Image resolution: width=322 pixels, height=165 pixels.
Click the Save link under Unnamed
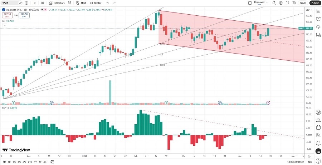pos(259,4)
